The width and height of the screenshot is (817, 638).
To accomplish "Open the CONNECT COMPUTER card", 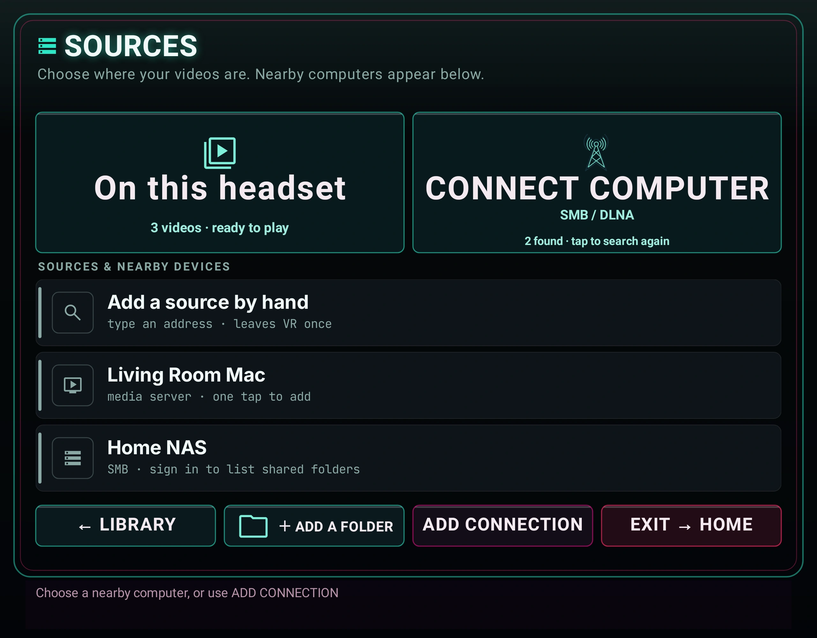I will pyautogui.click(x=597, y=182).
